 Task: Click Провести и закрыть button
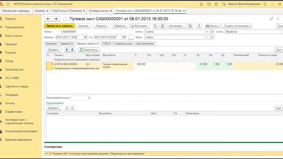tap(59, 26)
